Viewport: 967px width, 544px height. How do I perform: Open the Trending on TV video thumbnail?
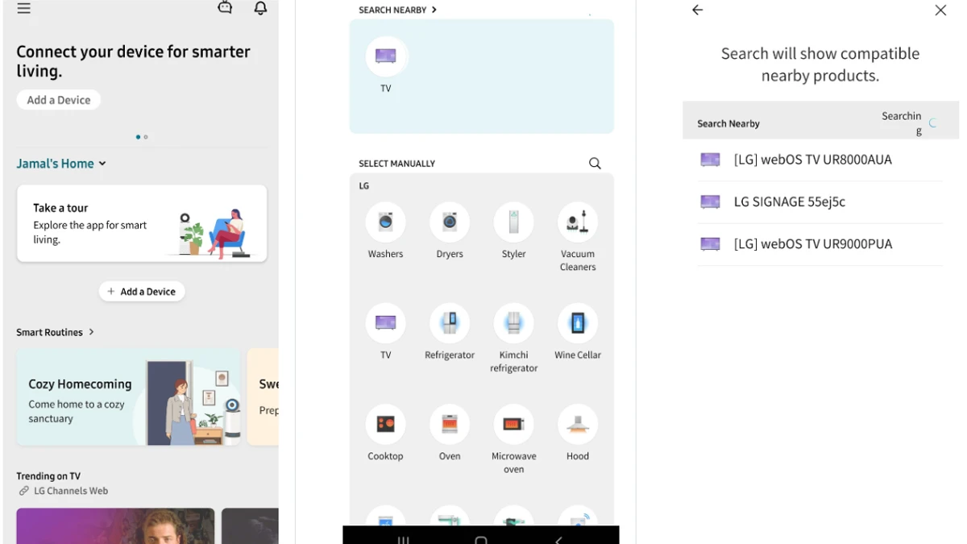click(115, 525)
